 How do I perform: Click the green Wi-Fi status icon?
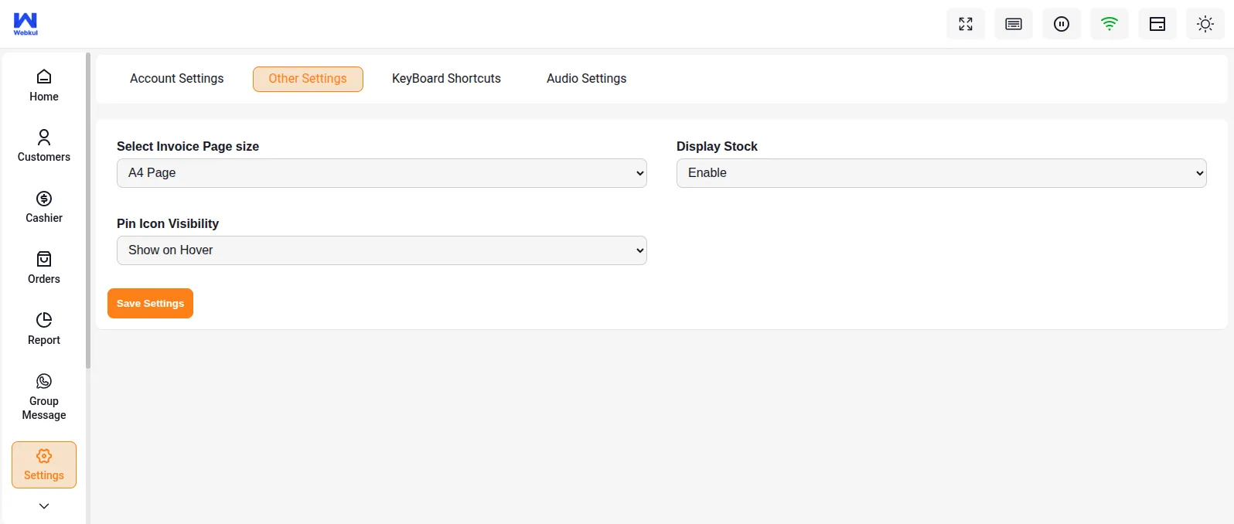[1110, 24]
